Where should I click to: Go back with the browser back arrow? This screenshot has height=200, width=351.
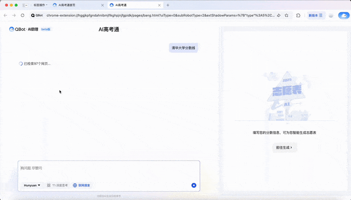coord(6,15)
